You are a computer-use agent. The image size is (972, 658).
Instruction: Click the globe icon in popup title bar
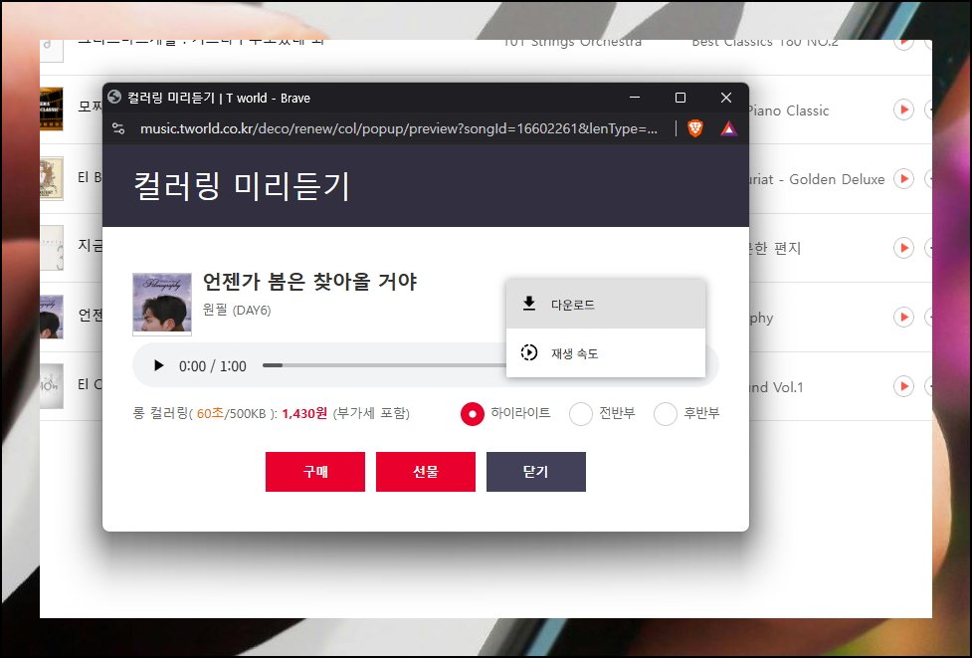pyautogui.click(x=114, y=97)
